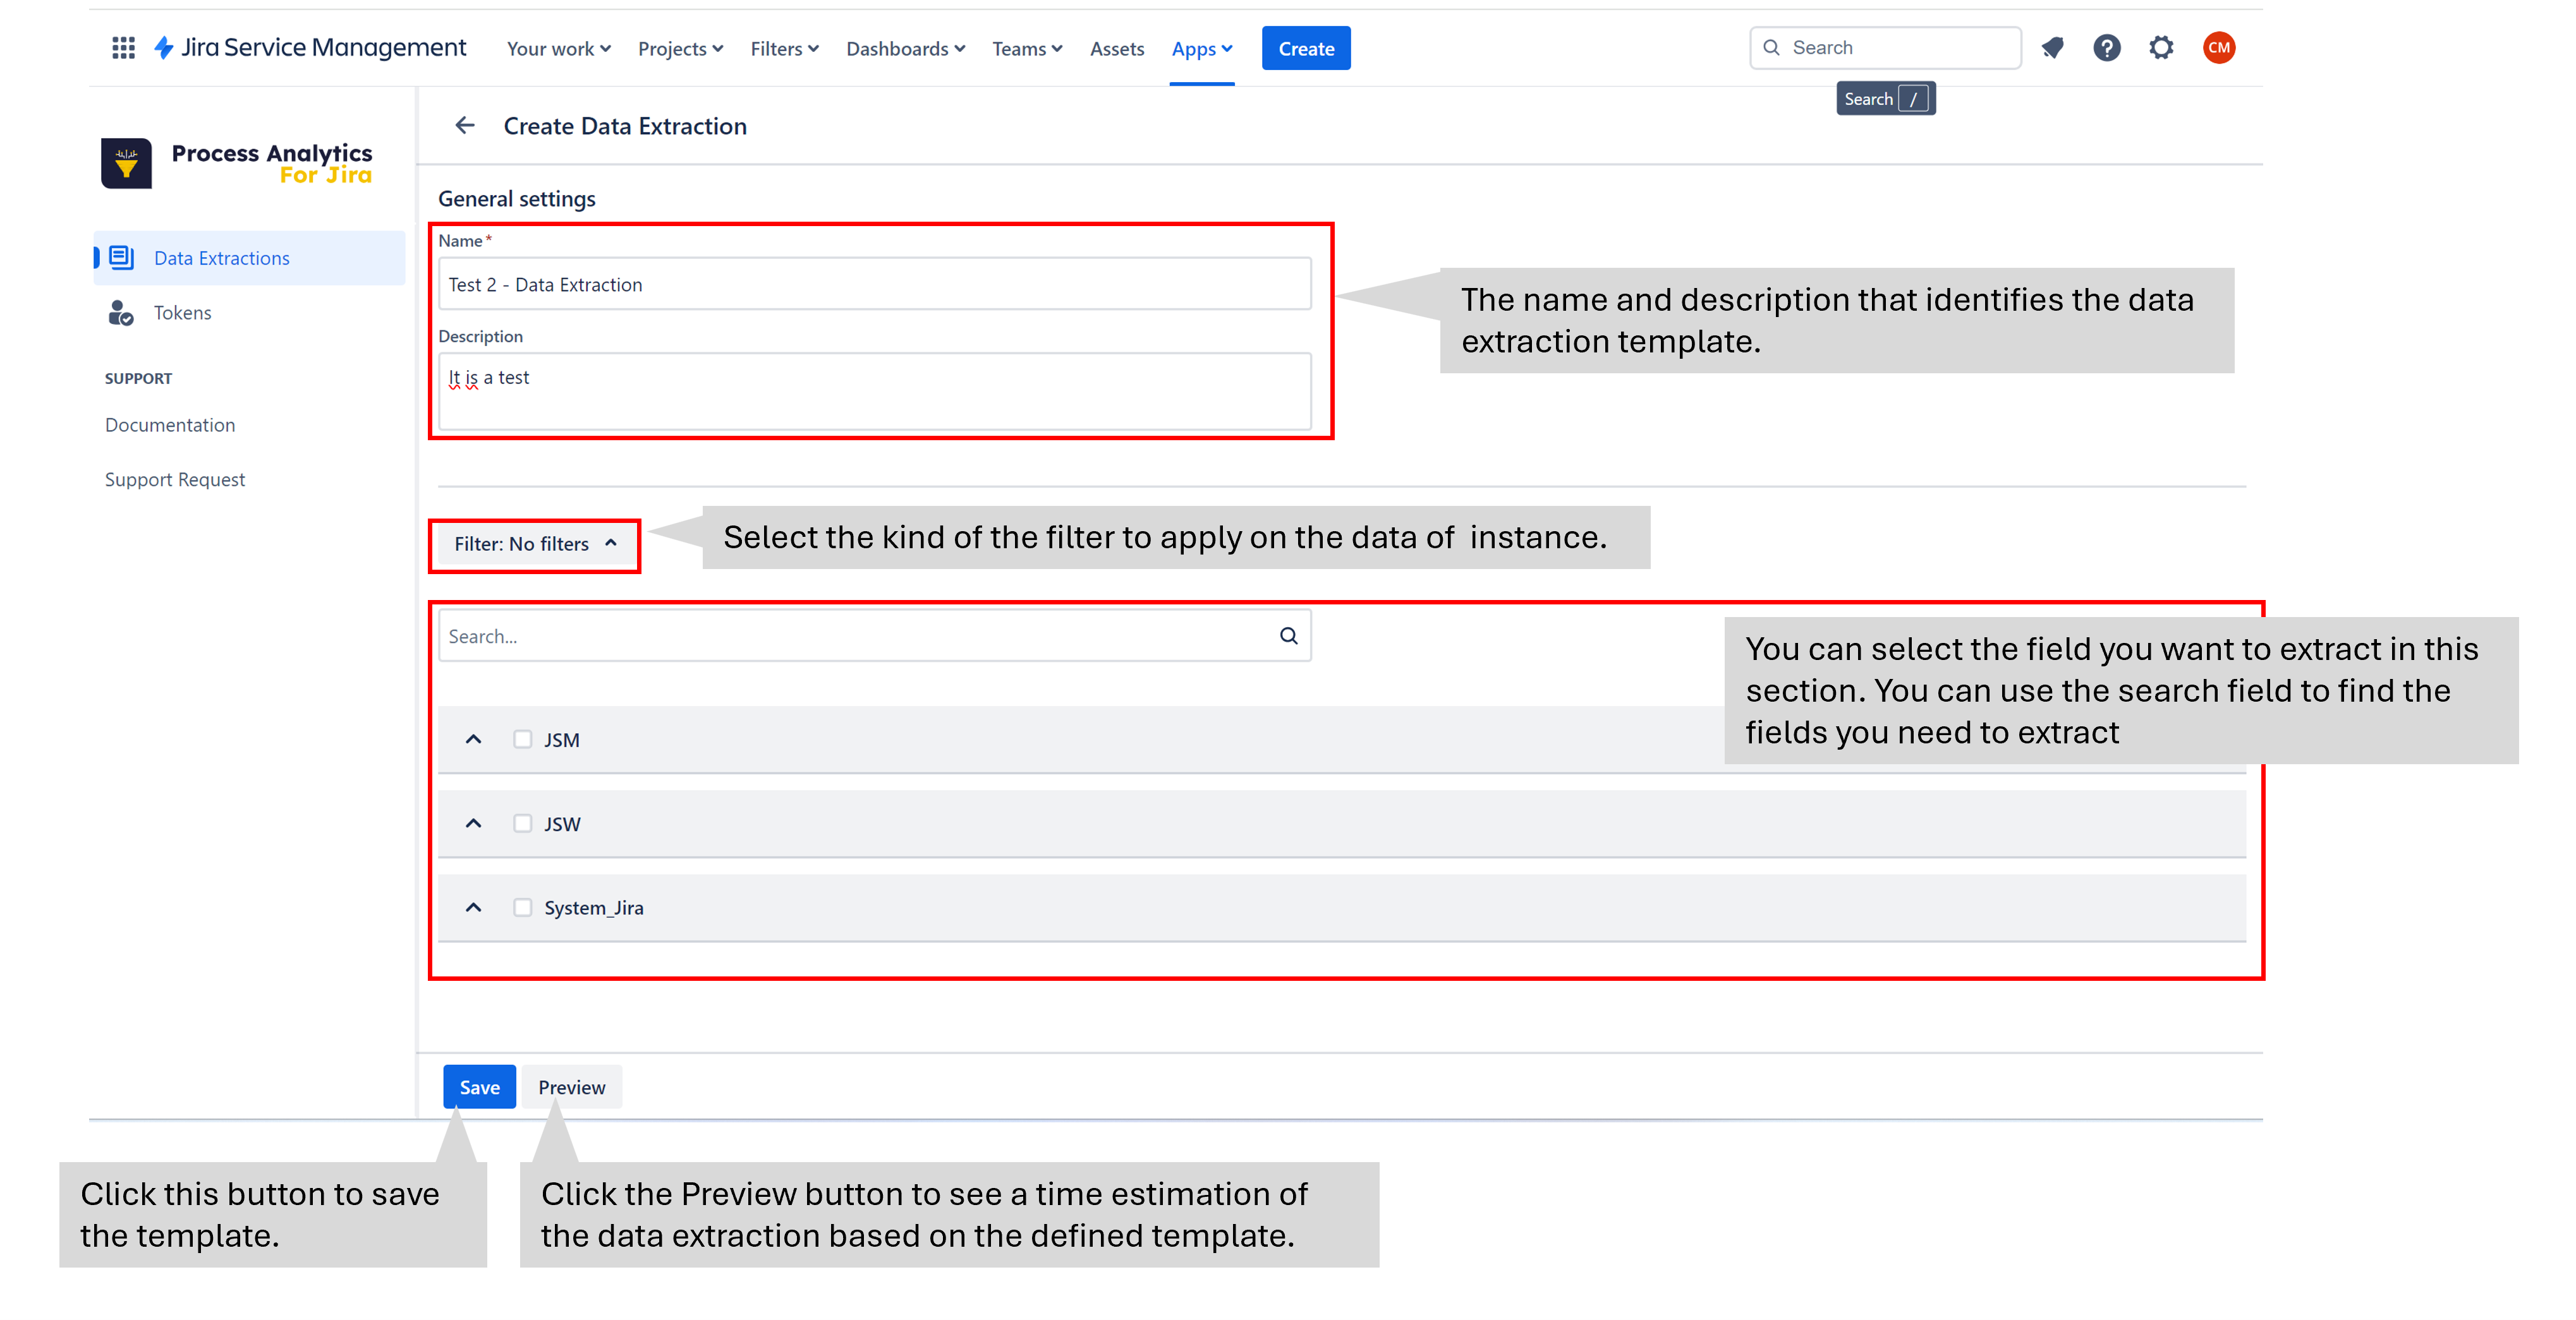Image resolution: width=2576 pixels, height=1320 pixels.
Task: Open the notifications icon
Action: [2052, 48]
